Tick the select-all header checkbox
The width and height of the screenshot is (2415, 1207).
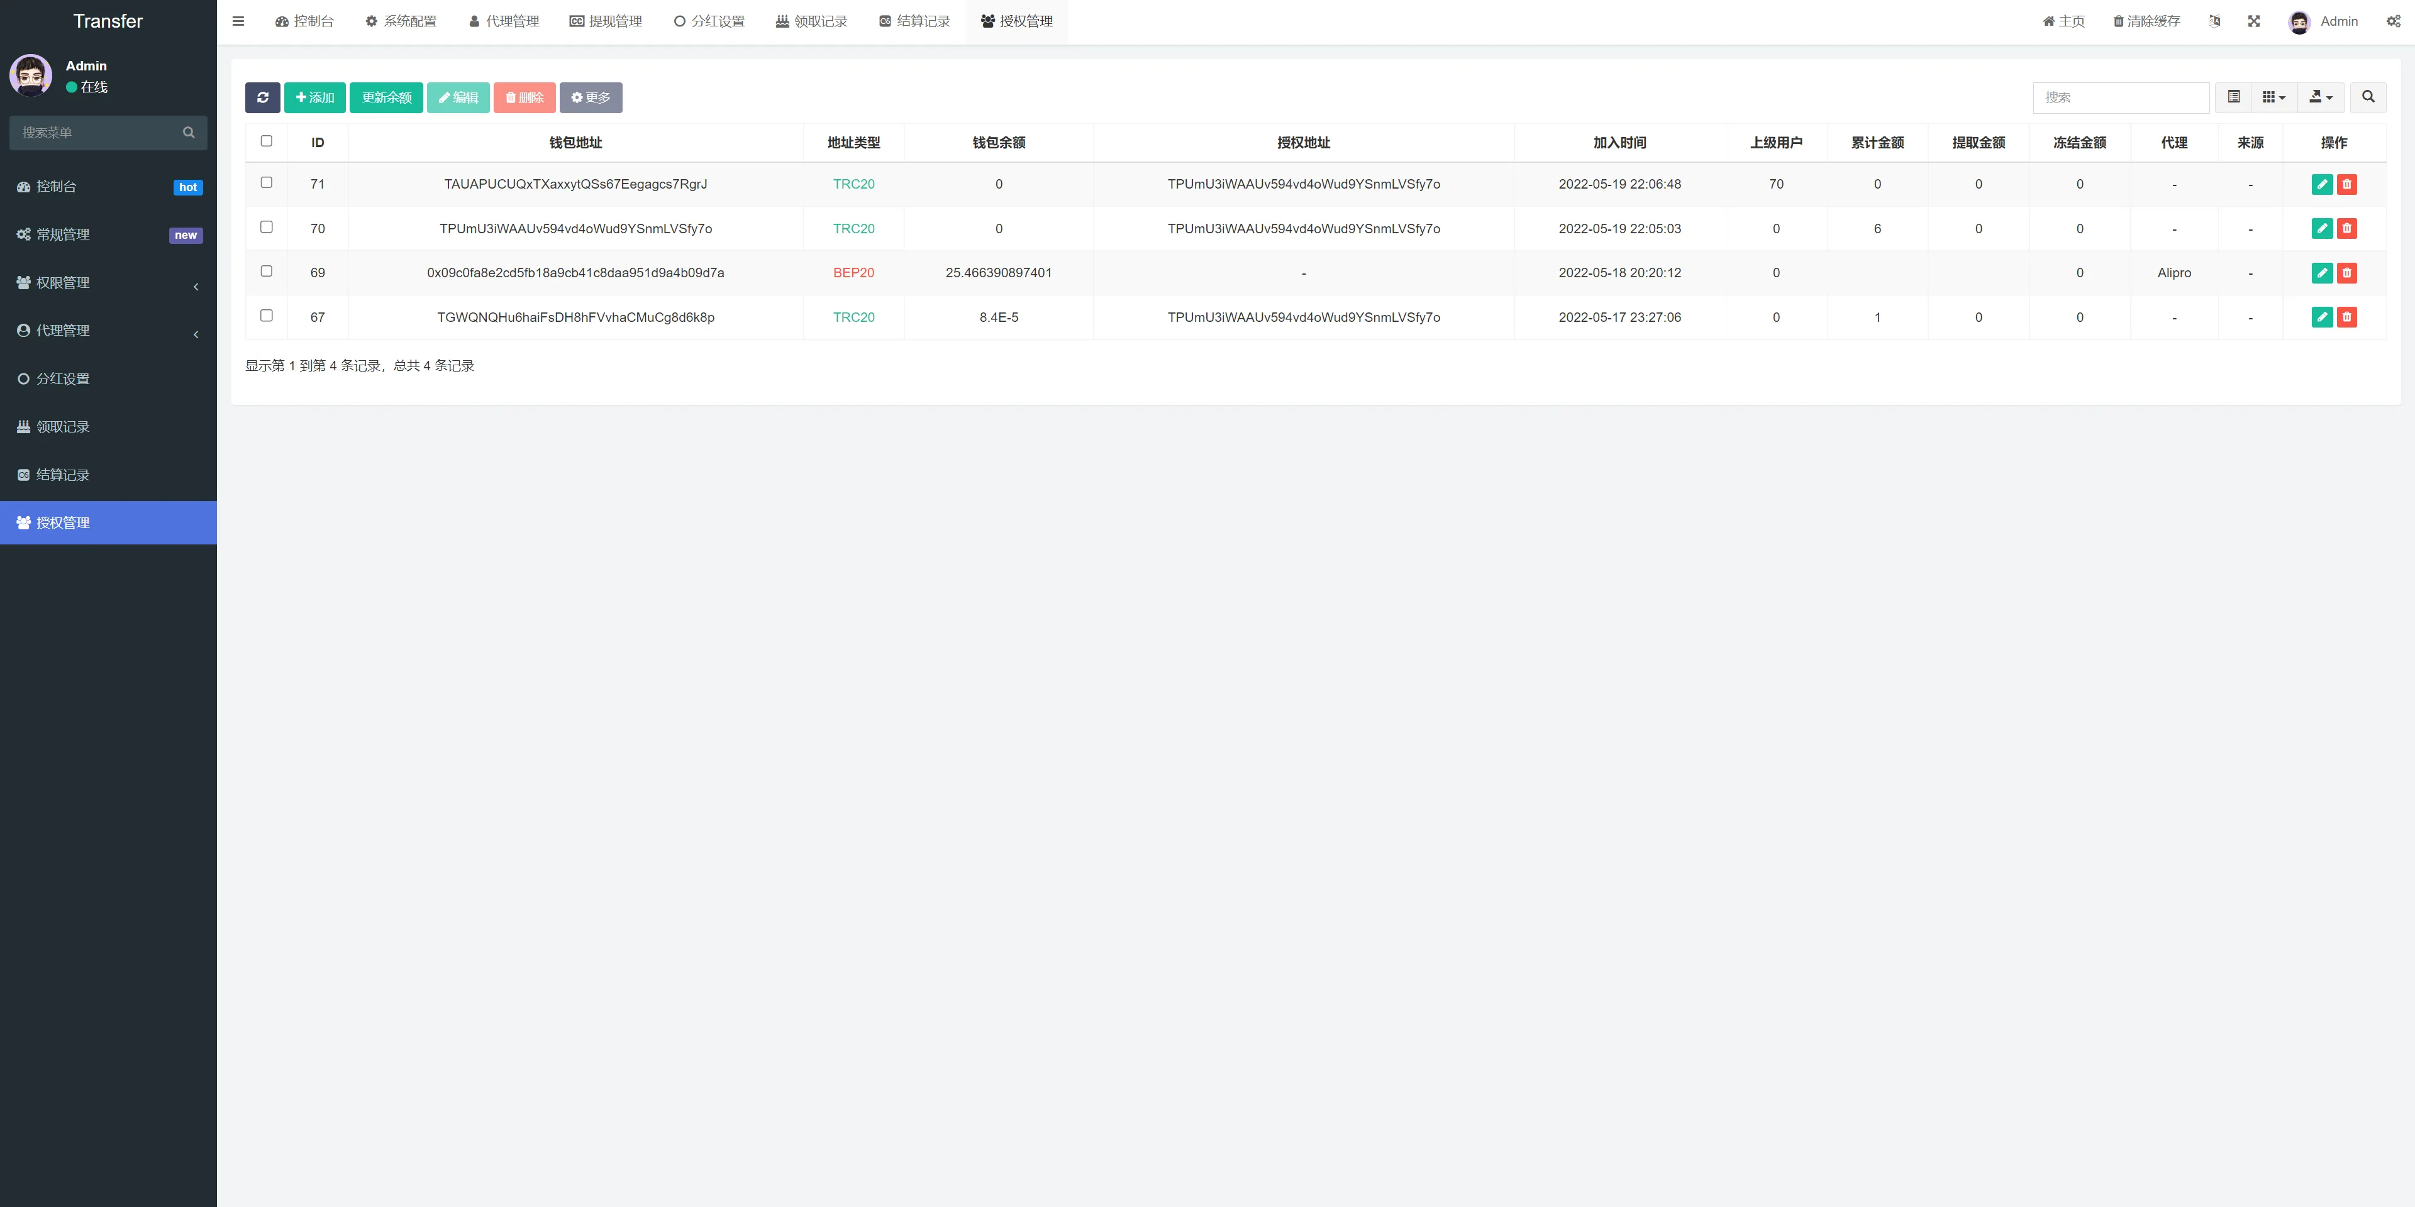[x=266, y=141]
